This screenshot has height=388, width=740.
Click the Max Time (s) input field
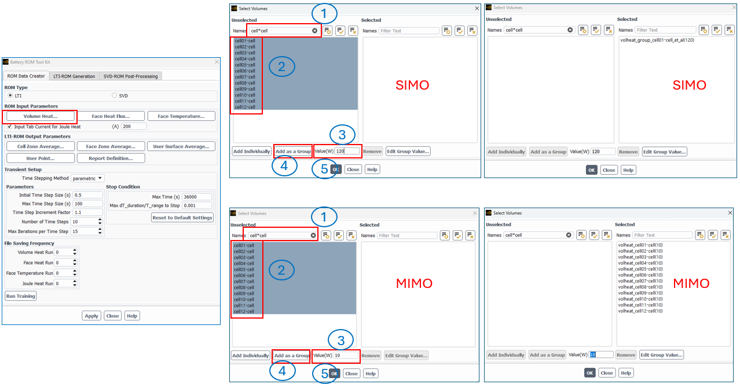197,197
